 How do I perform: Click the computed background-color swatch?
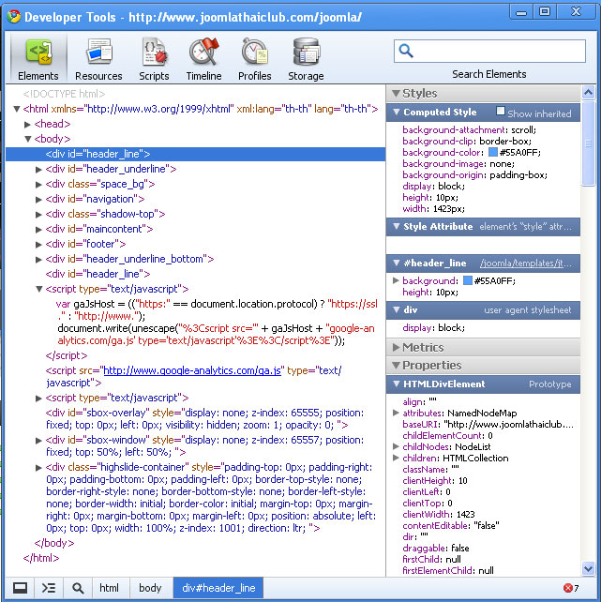(493, 153)
